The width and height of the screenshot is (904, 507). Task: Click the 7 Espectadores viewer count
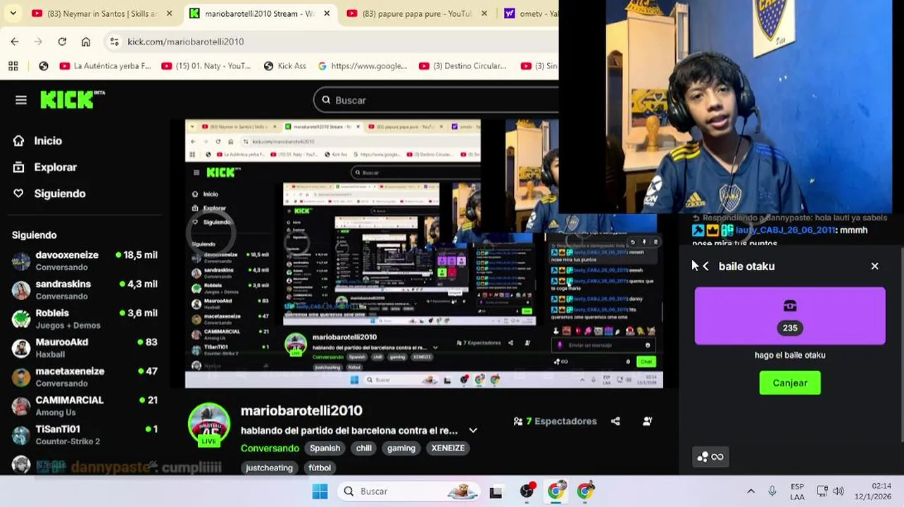(555, 421)
